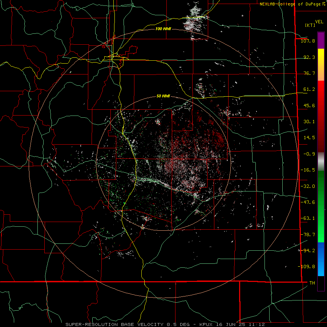Click the 14.5 legend value
The image size is (327, 327).
[309, 138]
